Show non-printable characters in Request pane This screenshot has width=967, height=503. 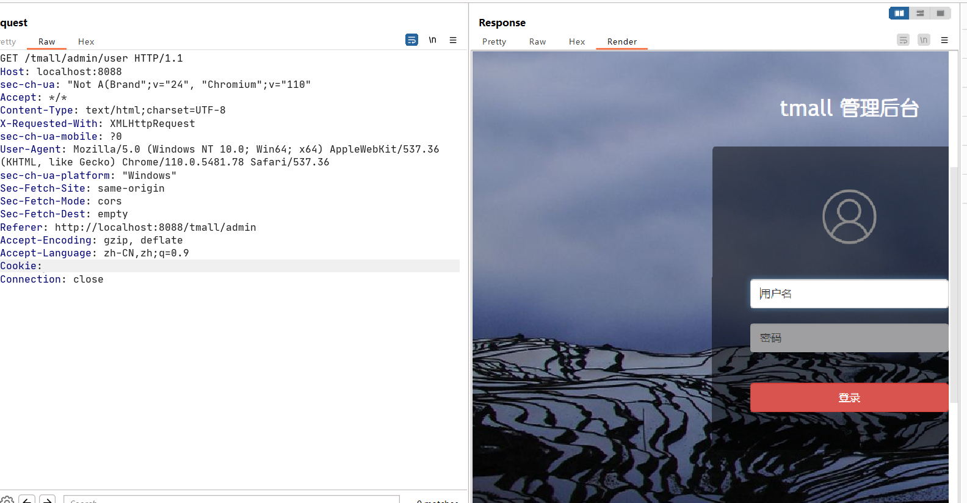[x=432, y=40]
